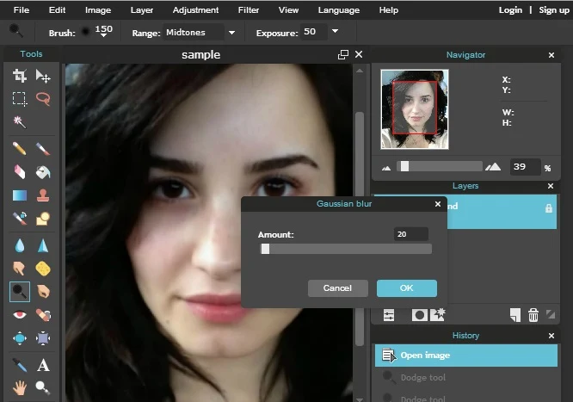This screenshot has height=402, width=573.
Task: Select the Clone Stamp tool
Action: click(x=43, y=195)
